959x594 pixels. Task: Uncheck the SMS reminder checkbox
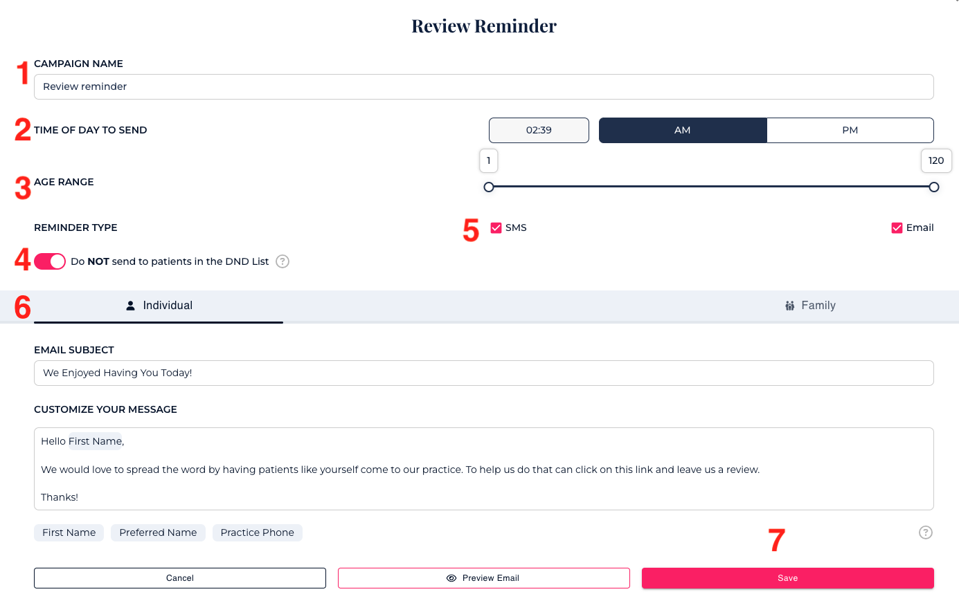[x=496, y=228]
